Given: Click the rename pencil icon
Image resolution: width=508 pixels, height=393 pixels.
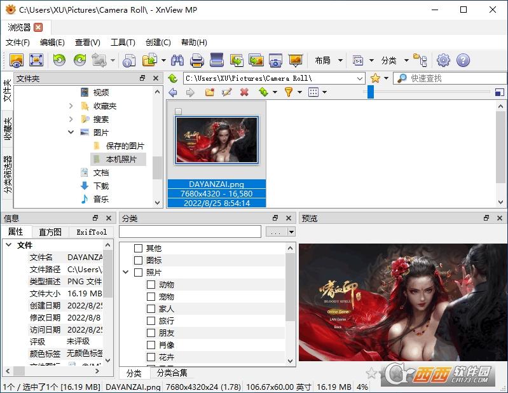Looking at the screenshot, I should pyautogui.click(x=227, y=92).
